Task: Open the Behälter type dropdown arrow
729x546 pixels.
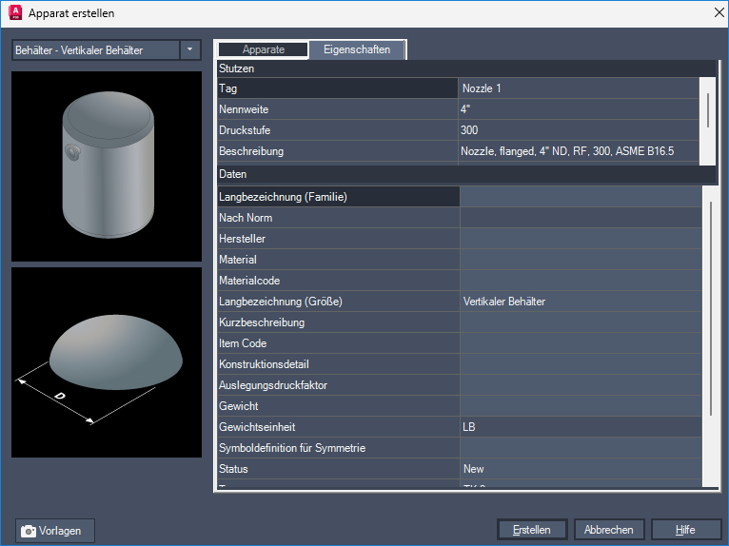Action: click(189, 49)
